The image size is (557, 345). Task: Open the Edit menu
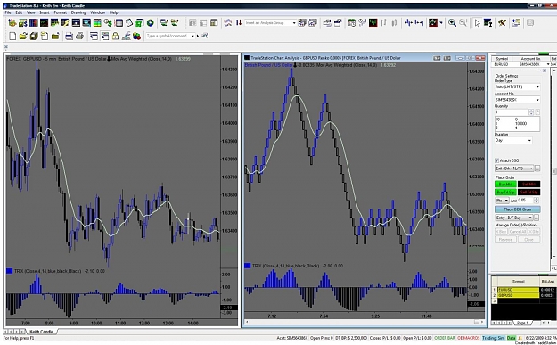(19, 12)
